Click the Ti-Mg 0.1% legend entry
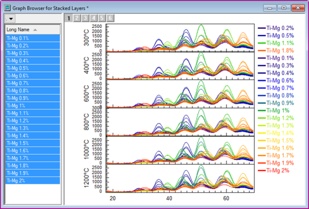 point(276,58)
